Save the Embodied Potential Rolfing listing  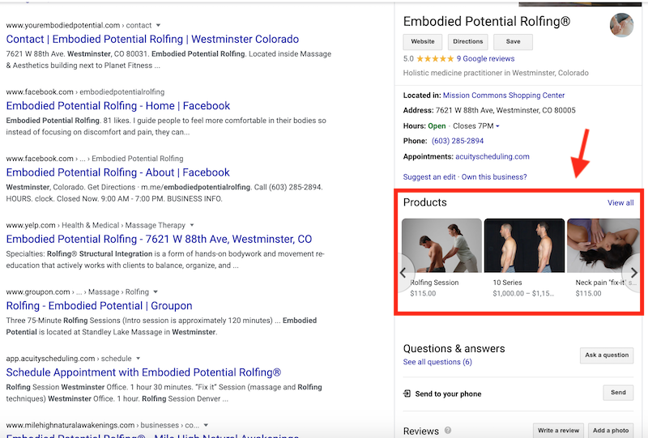(x=513, y=41)
